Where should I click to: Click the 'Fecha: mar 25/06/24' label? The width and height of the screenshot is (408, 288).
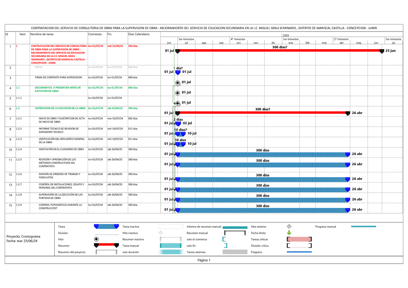pos(22,241)
